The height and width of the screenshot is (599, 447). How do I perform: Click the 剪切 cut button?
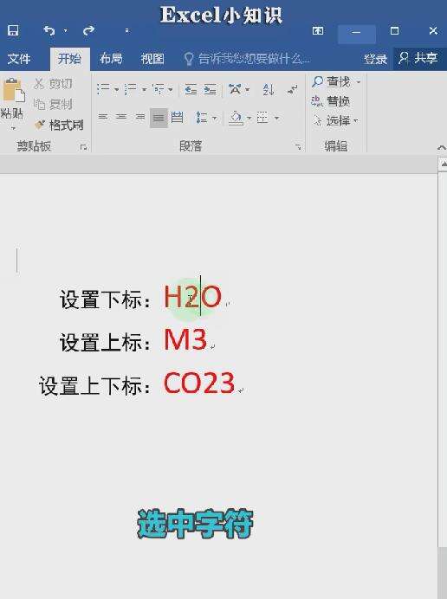click(53, 84)
